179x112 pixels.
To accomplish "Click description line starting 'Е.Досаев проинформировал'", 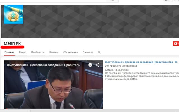I will [142, 76].
